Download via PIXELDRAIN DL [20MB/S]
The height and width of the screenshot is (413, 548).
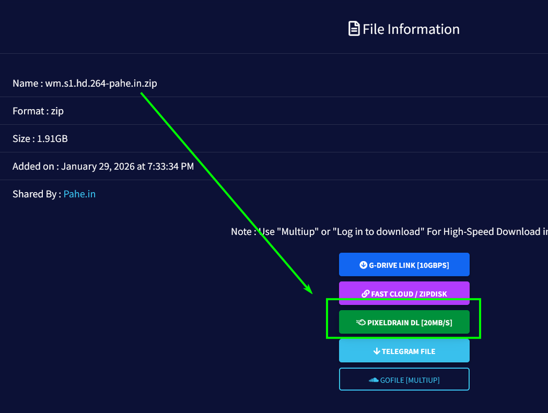(x=404, y=322)
